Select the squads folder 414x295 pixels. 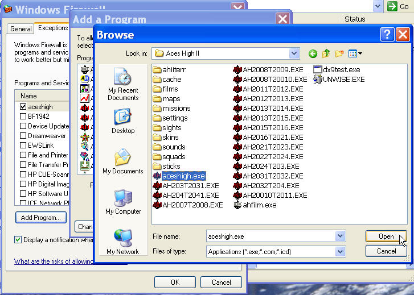[x=169, y=157]
